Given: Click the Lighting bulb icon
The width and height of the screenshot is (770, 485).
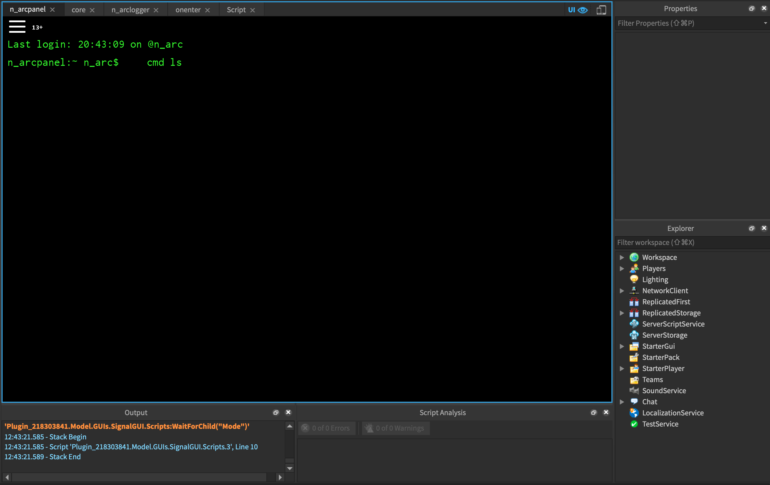Looking at the screenshot, I should pos(634,279).
